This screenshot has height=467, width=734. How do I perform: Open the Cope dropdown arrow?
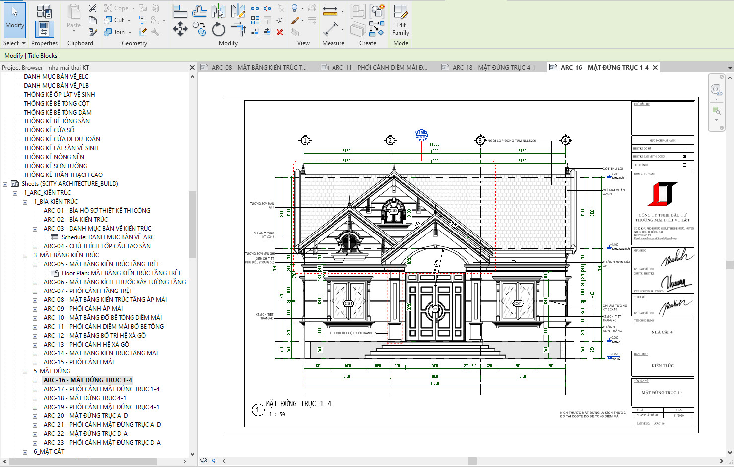tap(133, 8)
